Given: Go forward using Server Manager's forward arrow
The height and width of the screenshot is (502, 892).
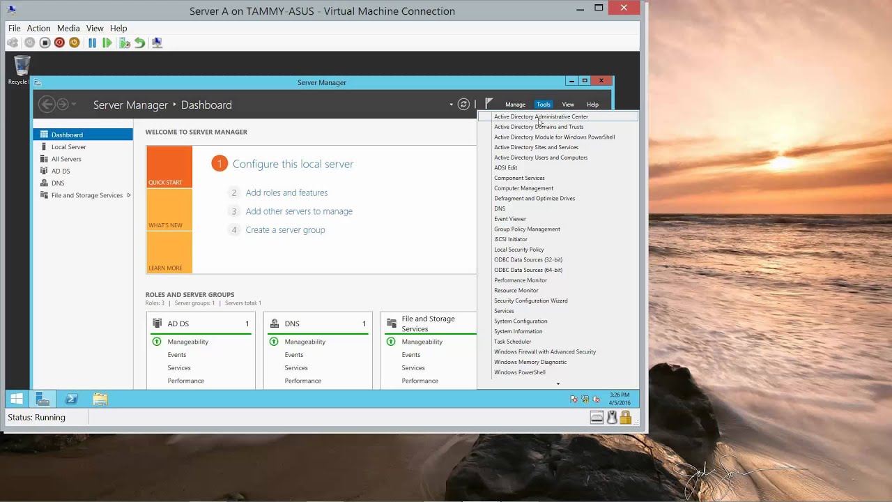Looking at the screenshot, I should pyautogui.click(x=63, y=105).
